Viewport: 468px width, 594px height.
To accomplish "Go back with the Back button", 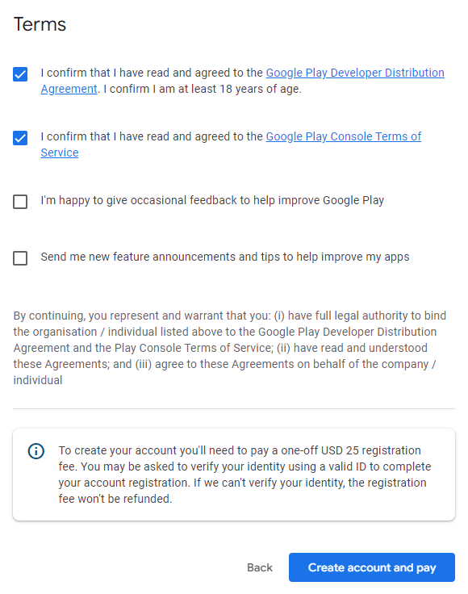I will point(260,567).
